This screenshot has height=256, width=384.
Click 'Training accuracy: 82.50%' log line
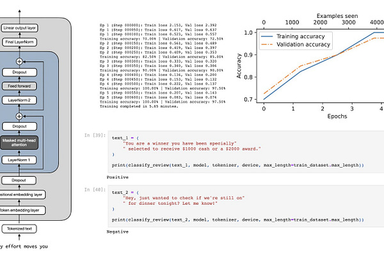click(x=161, y=57)
